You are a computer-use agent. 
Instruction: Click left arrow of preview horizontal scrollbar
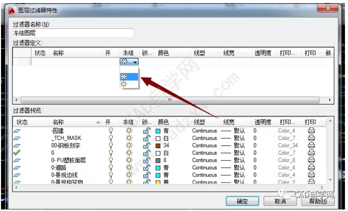click(16, 188)
